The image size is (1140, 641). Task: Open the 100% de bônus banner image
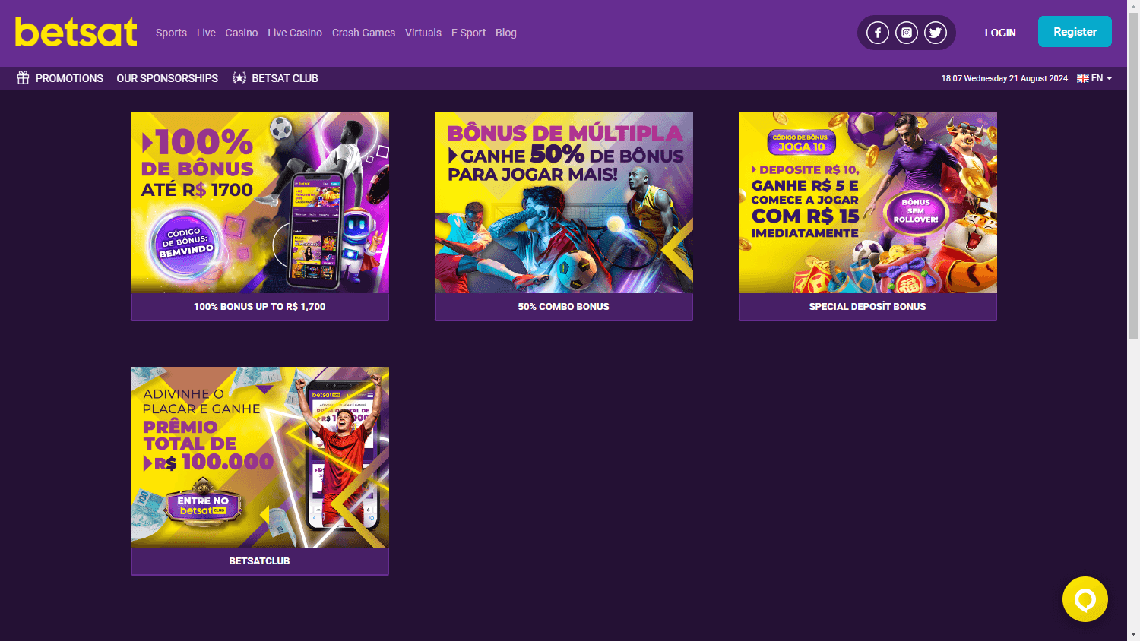pyautogui.click(x=260, y=203)
